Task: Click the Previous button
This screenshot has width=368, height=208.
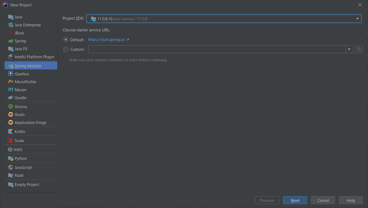Action: [267, 200]
